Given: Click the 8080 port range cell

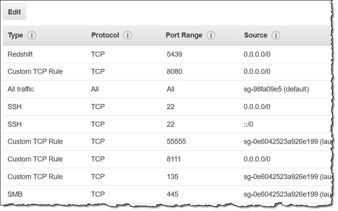Looking at the screenshot, I should tap(174, 71).
